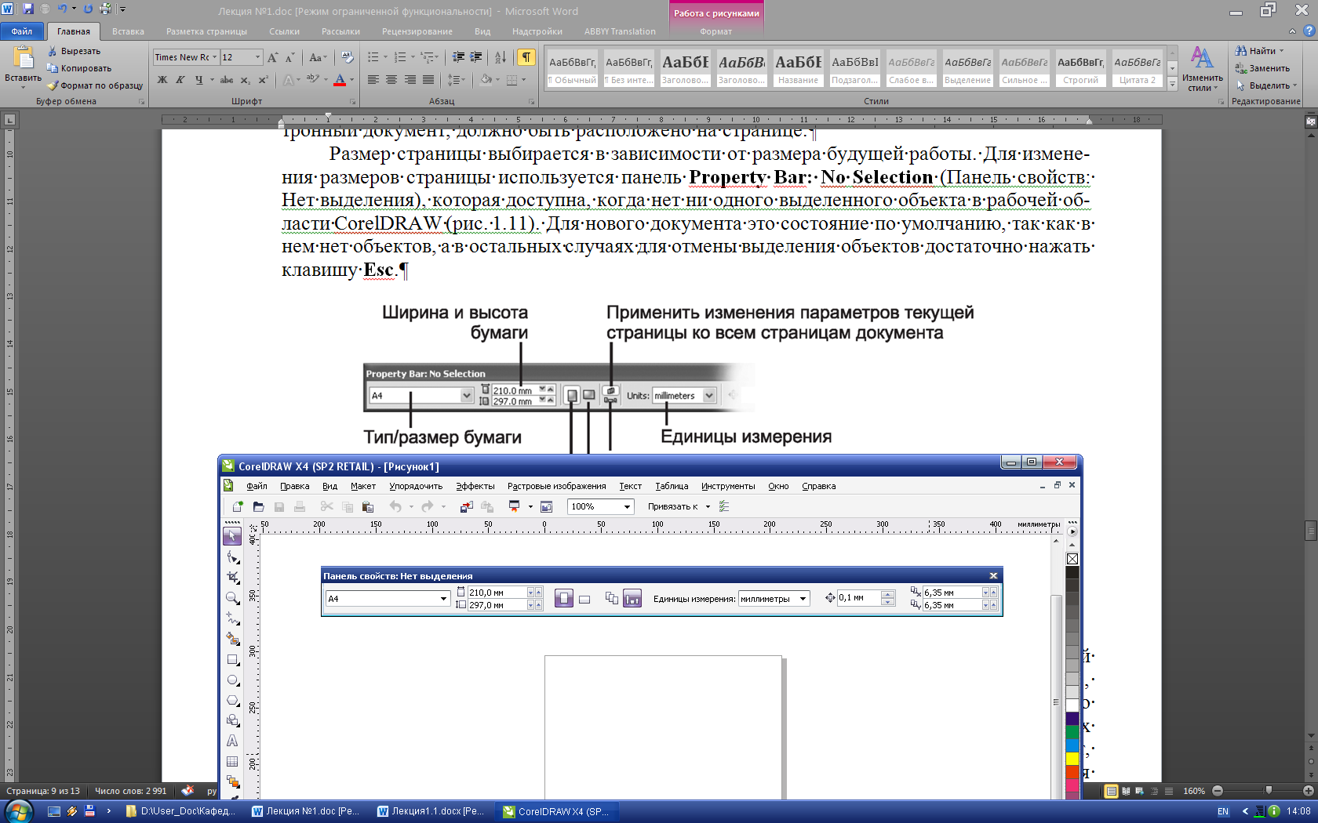Toggle superscript formatting in Word
Screen dimensions: 1318x823
[263, 80]
